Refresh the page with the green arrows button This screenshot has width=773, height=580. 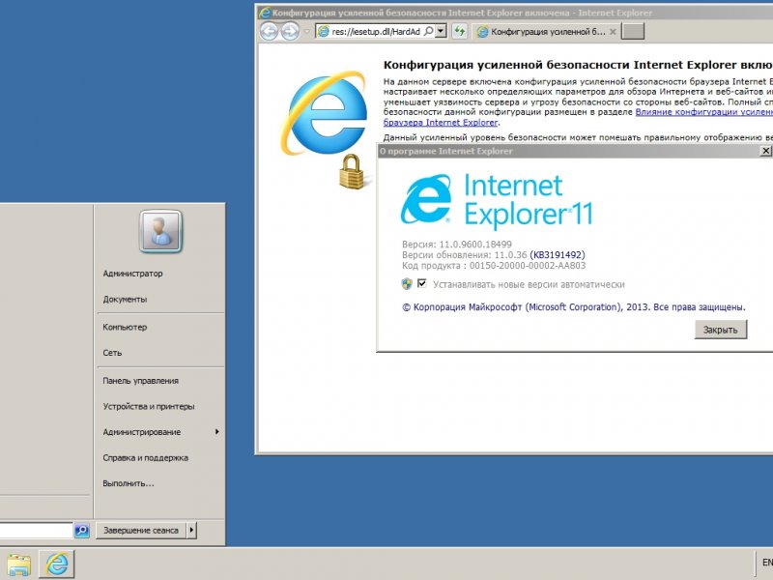tap(460, 32)
